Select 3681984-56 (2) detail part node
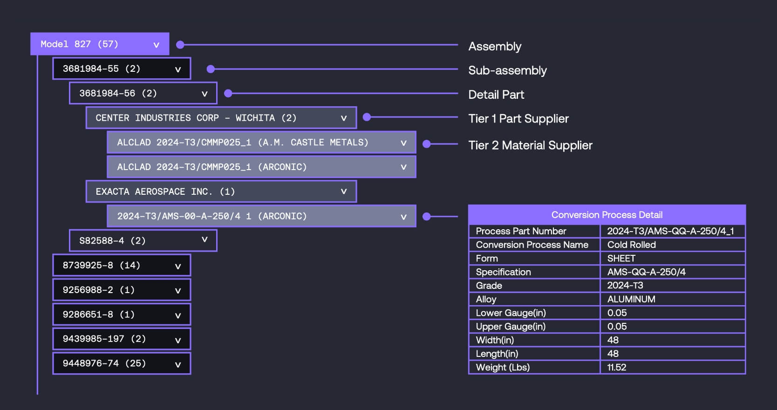 pyautogui.click(x=143, y=93)
